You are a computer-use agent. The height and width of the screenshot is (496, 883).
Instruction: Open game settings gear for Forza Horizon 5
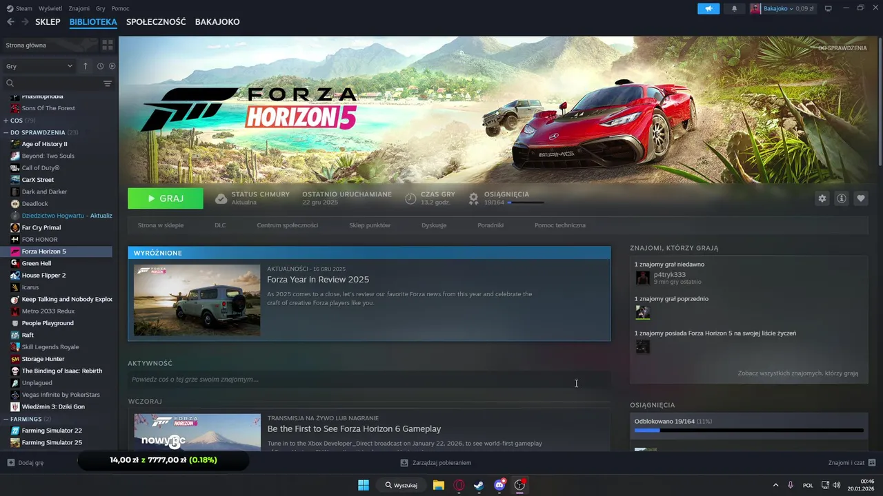pyautogui.click(x=822, y=198)
